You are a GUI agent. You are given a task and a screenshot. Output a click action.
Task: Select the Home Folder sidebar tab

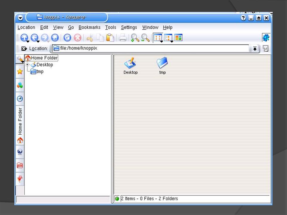click(20, 125)
